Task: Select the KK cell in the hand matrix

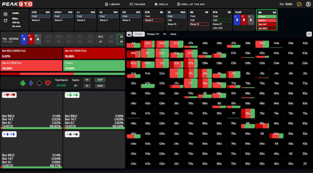Action: click(148, 53)
